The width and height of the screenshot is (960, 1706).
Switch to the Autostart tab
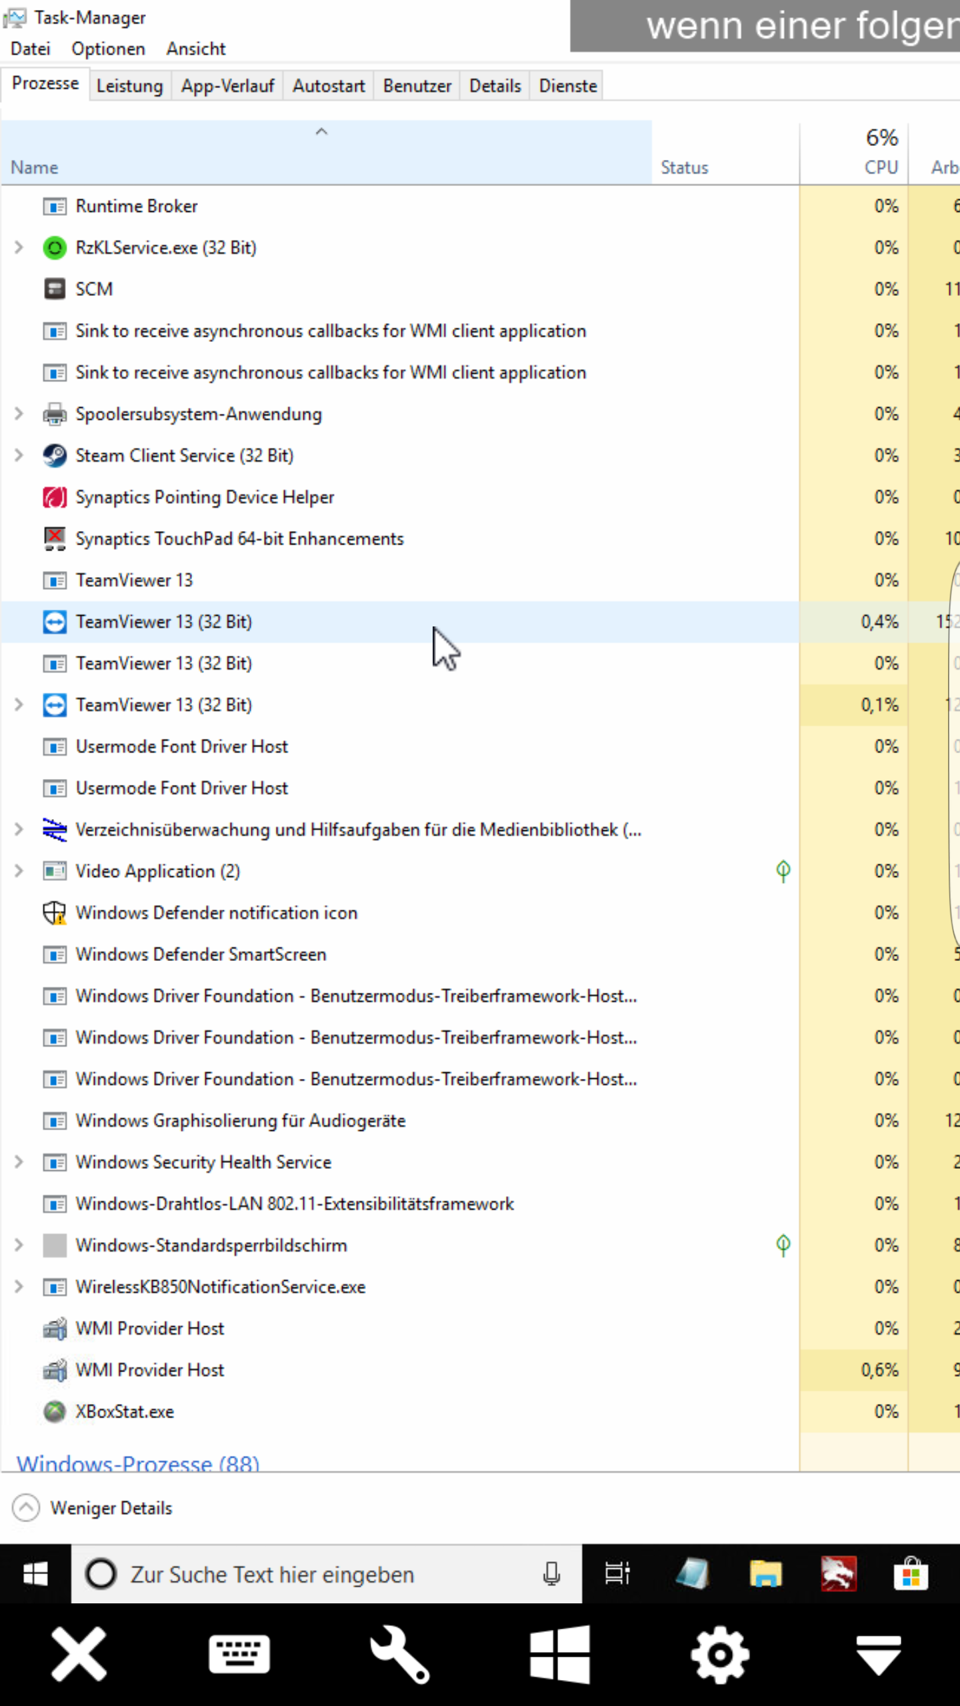(329, 86)
